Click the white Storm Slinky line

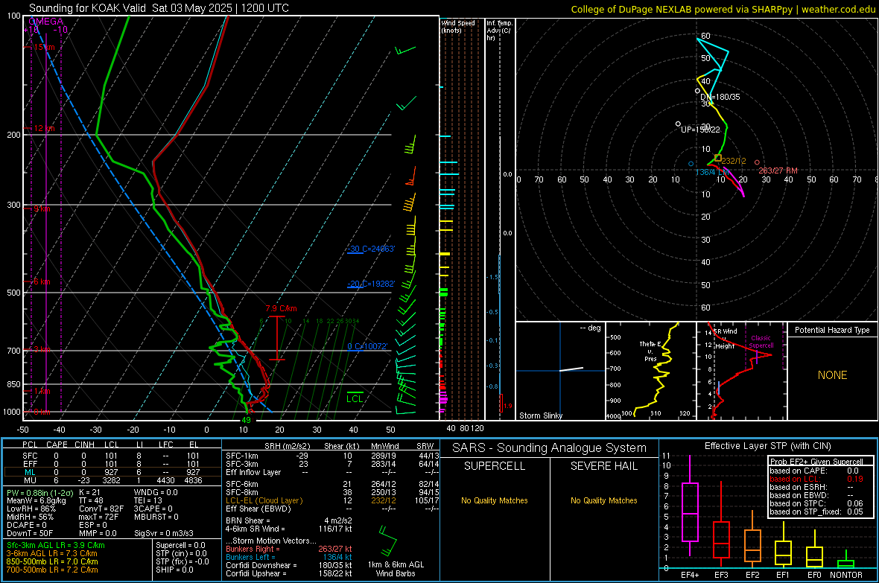coord(571,369)
